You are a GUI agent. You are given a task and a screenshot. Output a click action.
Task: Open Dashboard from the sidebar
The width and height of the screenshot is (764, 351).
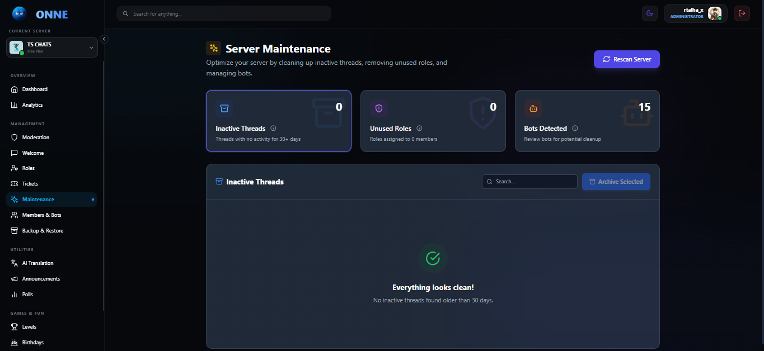[35, 89]
